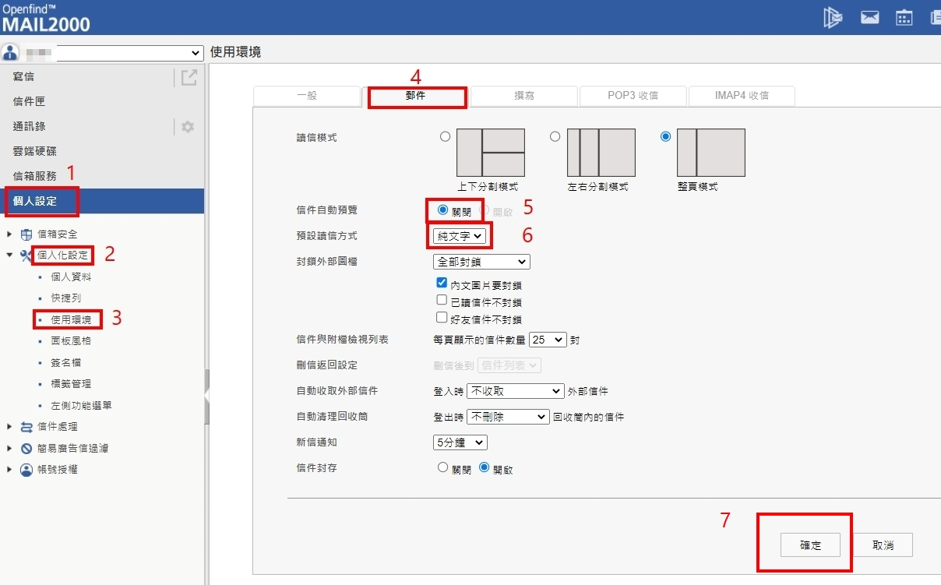Select 上下分割模式 reading layout radio
Viewport: 941px width, 585px height.
[445, 136]
